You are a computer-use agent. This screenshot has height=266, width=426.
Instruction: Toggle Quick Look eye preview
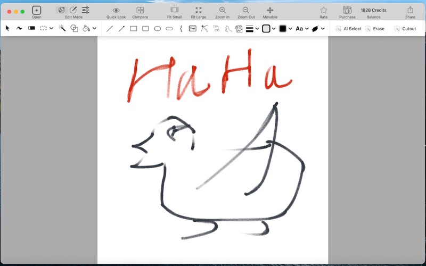pyautogui.click(x=116, y=10)
